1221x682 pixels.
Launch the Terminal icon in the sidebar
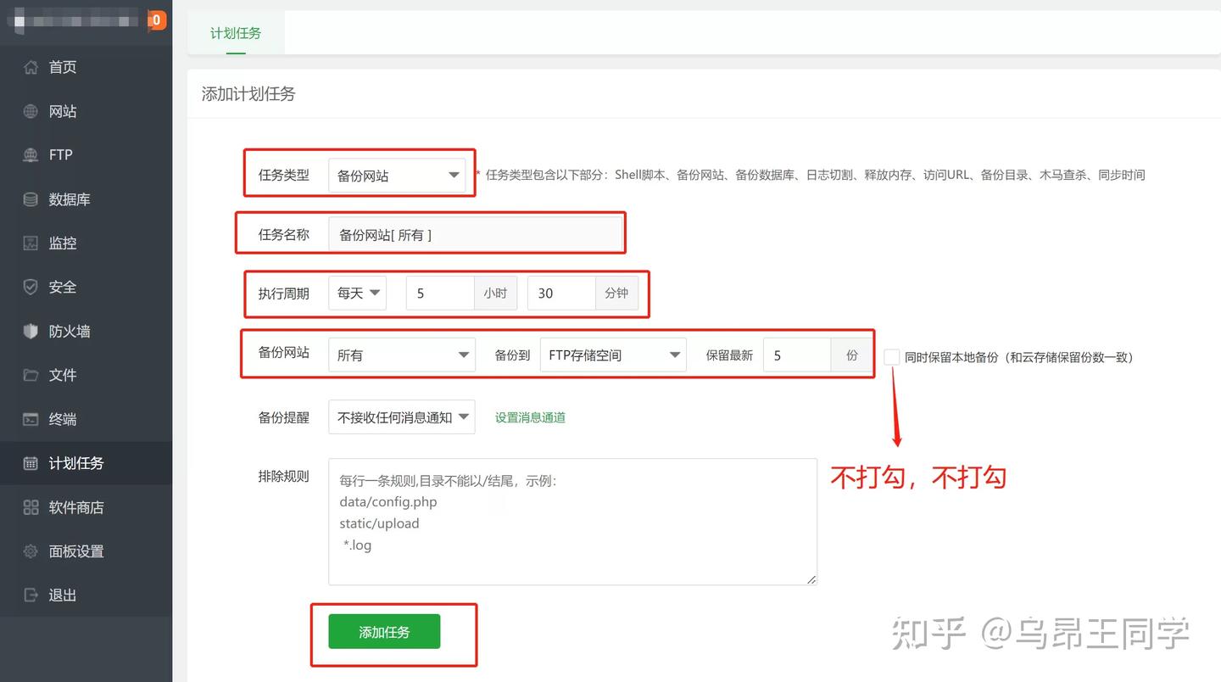(31, 419)
